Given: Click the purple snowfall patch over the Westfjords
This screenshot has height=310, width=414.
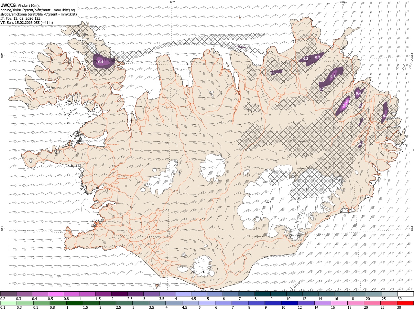Looking at the screenshot, I should 103,61.
